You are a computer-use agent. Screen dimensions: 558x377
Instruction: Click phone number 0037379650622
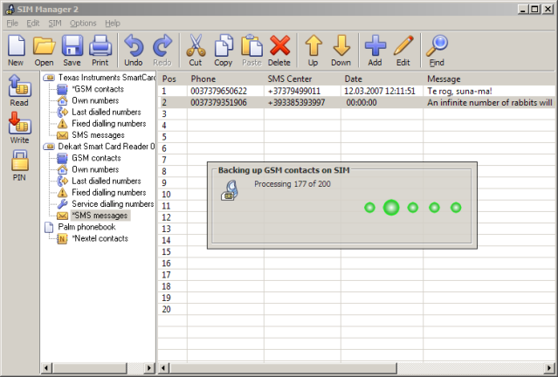point(218,91)
